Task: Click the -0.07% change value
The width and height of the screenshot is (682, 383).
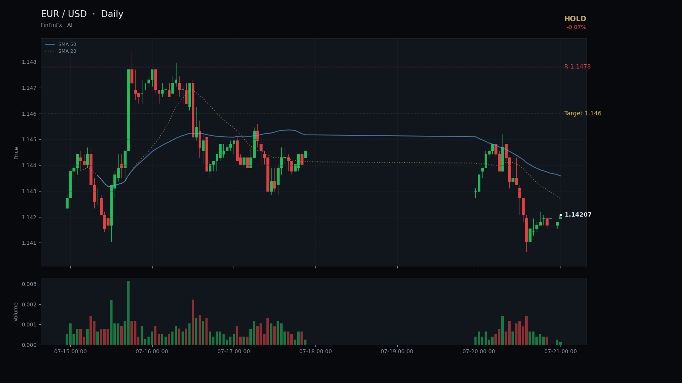Action: [576, 28]
